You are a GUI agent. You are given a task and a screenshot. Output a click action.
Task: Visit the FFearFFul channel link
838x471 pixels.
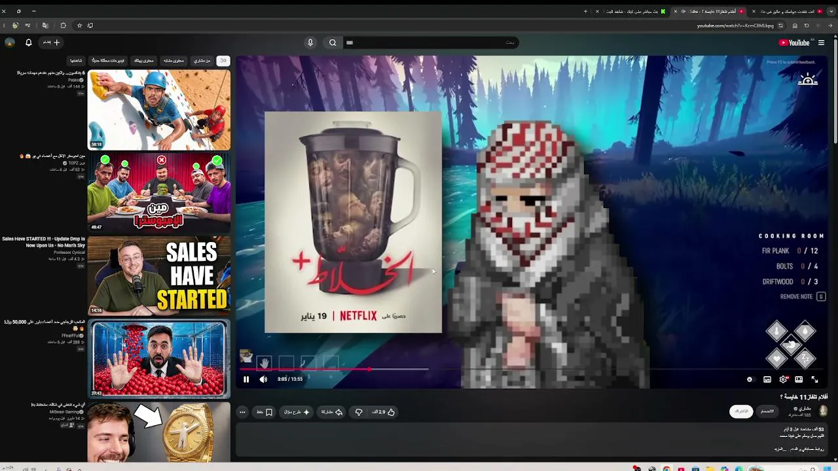point(72,336)
